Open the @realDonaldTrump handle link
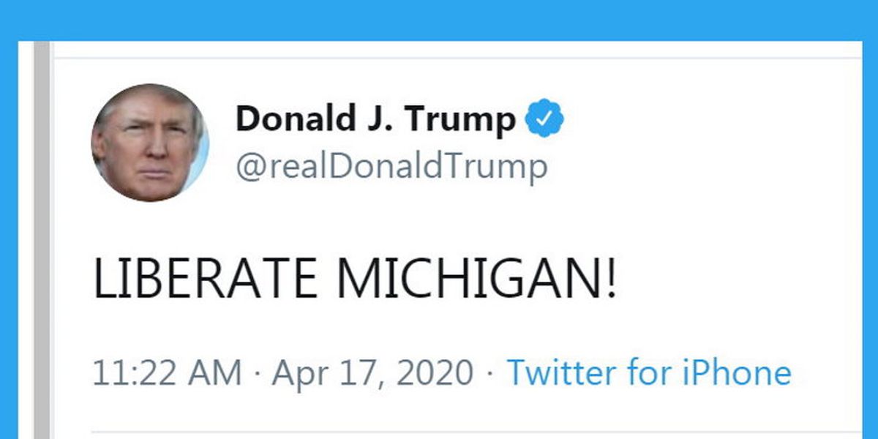Screen dimensions: 878x439 (391, 167)
